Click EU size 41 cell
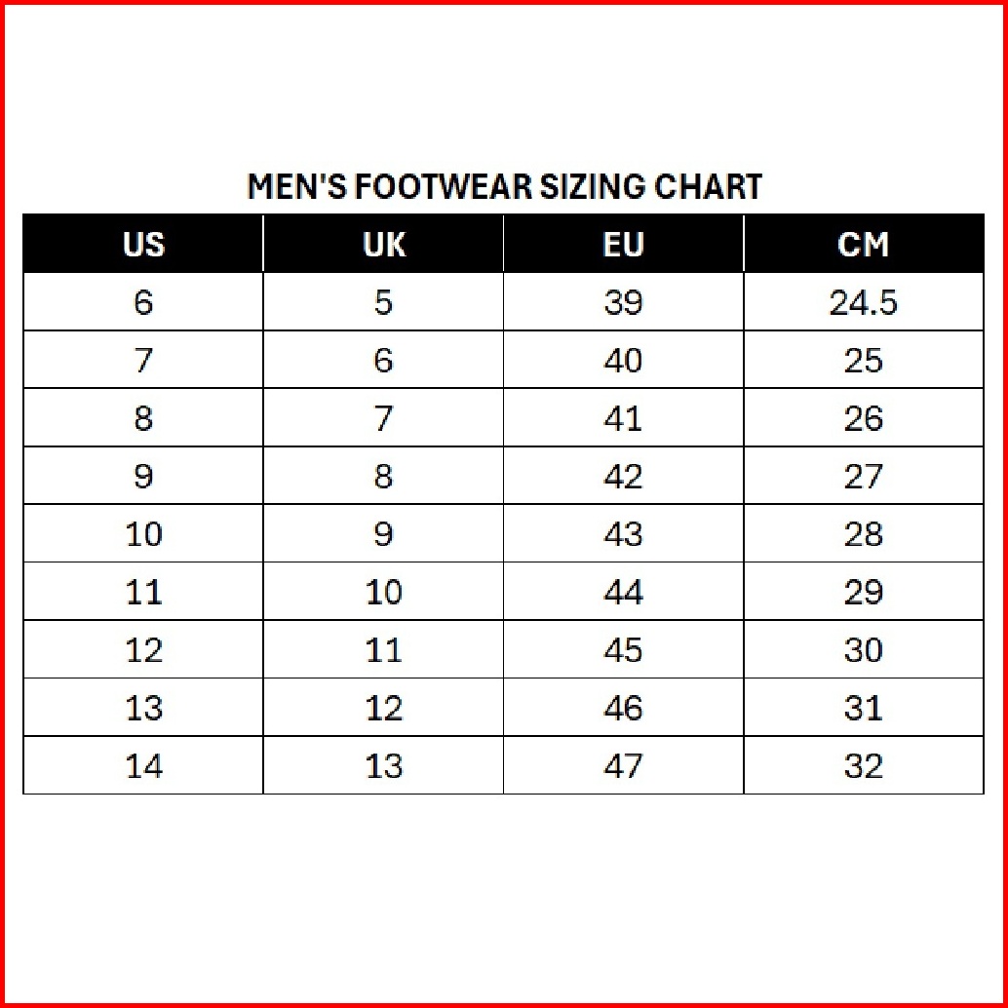This screenshot has height=1008, width=1008. pos(623,418)
